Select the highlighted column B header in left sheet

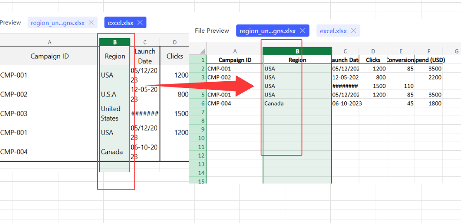click(x=115, y=42)
